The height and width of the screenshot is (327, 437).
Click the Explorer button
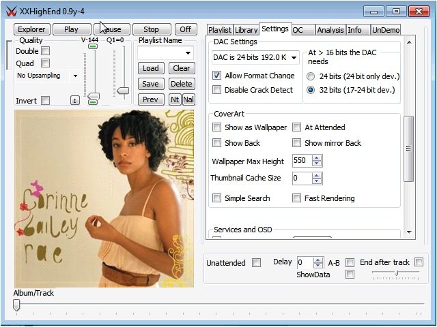32,29
